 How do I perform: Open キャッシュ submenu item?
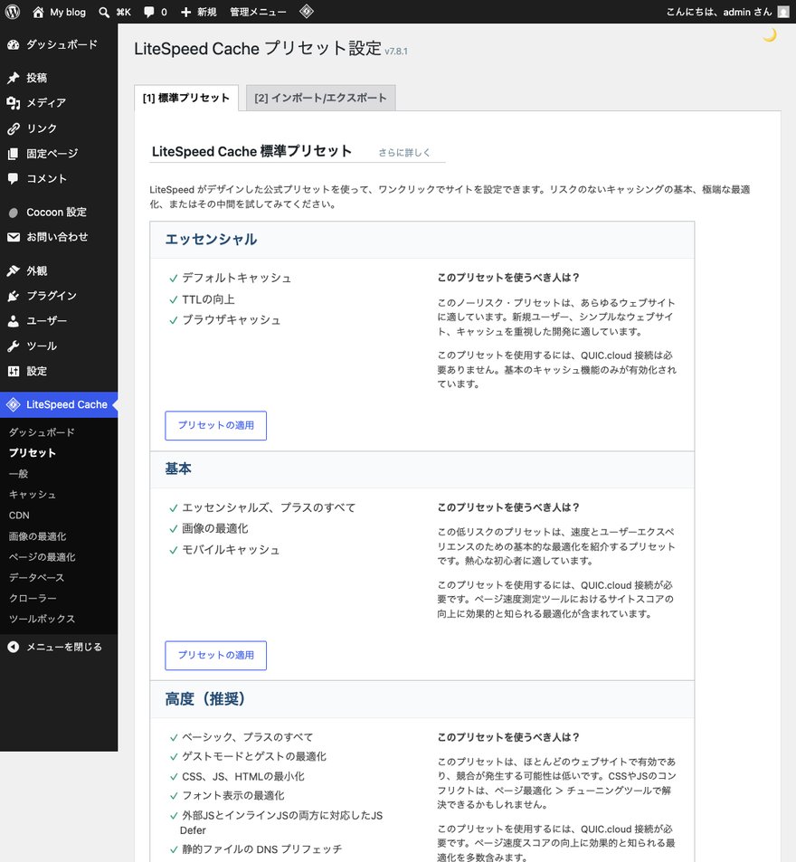click(x=33, y=495)
